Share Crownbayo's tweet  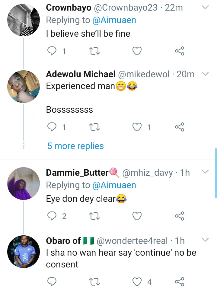coord(180,51)
